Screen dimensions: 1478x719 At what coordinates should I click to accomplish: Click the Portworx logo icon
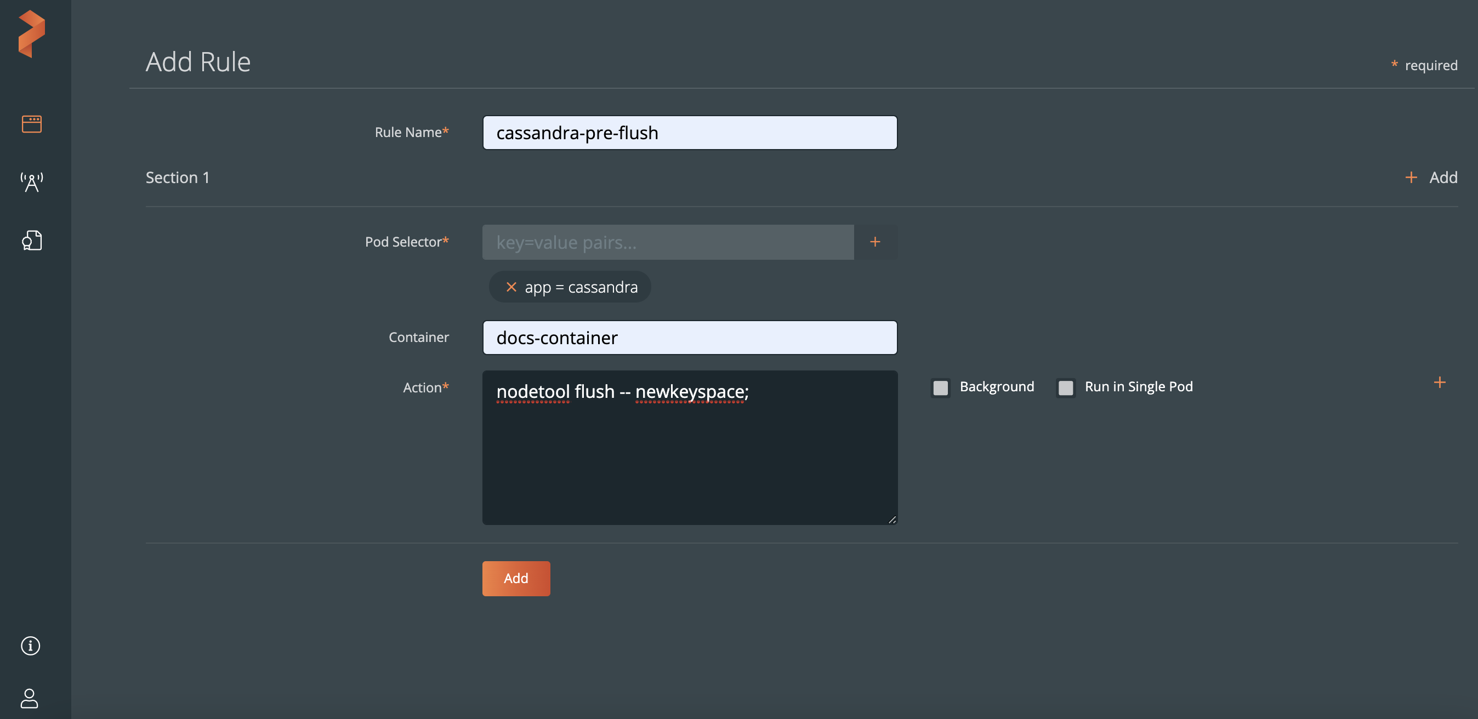(x=32, y=35)
